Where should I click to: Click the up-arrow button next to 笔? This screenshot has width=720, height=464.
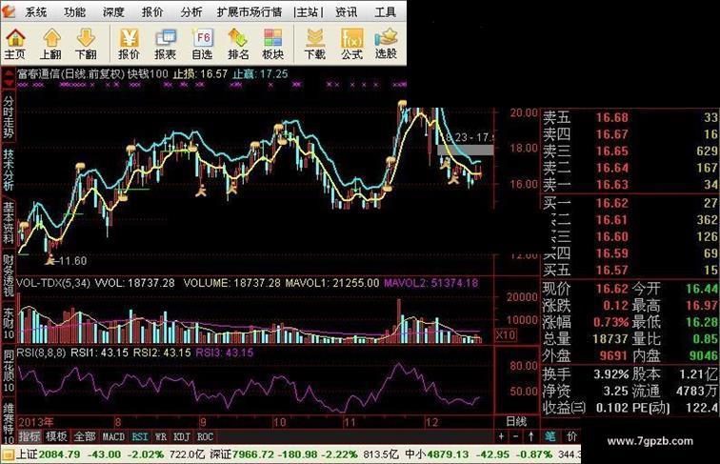tap(531, 436)
